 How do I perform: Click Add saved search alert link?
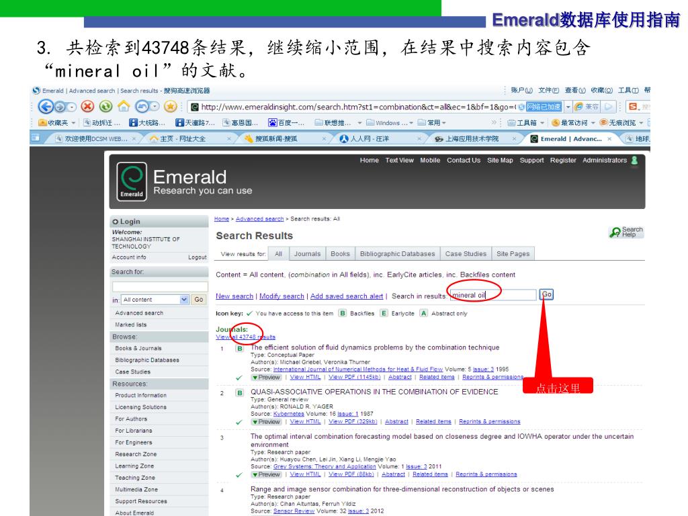click(347, 296)
